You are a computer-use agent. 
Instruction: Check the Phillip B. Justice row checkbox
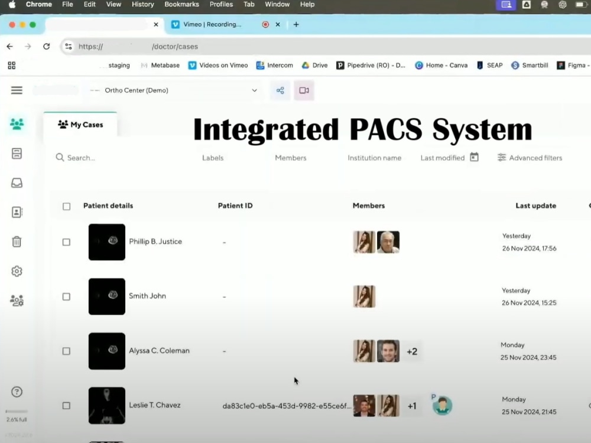[66, 242]
